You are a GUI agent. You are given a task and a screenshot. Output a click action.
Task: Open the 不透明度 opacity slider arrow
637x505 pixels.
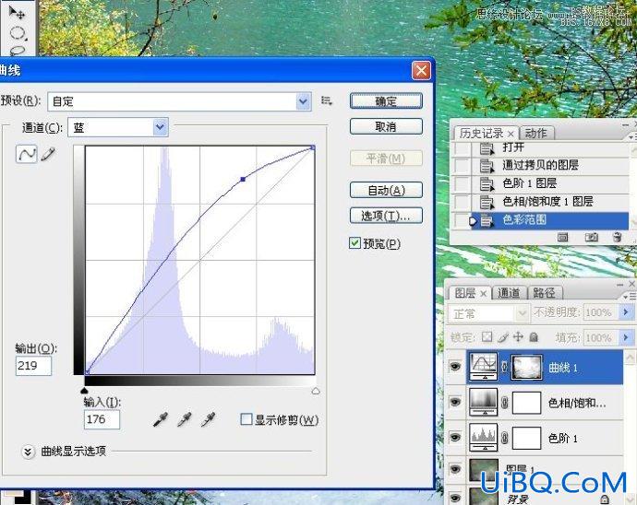pos(625,311)
